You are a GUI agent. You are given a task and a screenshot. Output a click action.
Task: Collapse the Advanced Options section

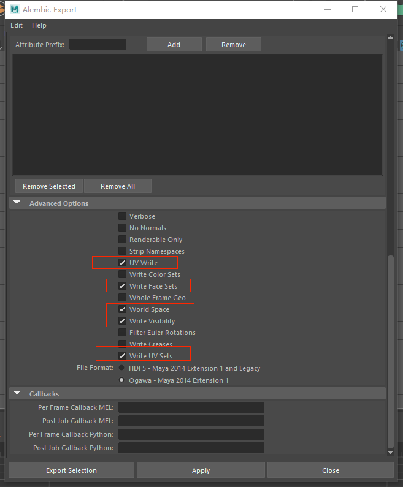(x=17, y=203)
